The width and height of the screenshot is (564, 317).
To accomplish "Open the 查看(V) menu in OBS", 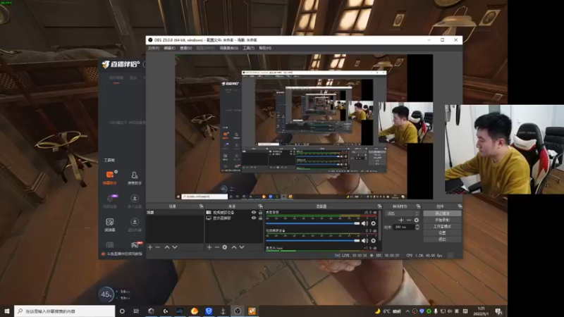I will (185, 48).
